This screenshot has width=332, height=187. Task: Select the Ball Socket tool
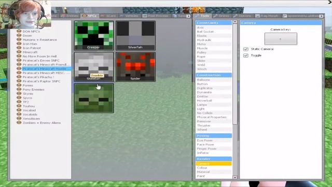(214, 32)
